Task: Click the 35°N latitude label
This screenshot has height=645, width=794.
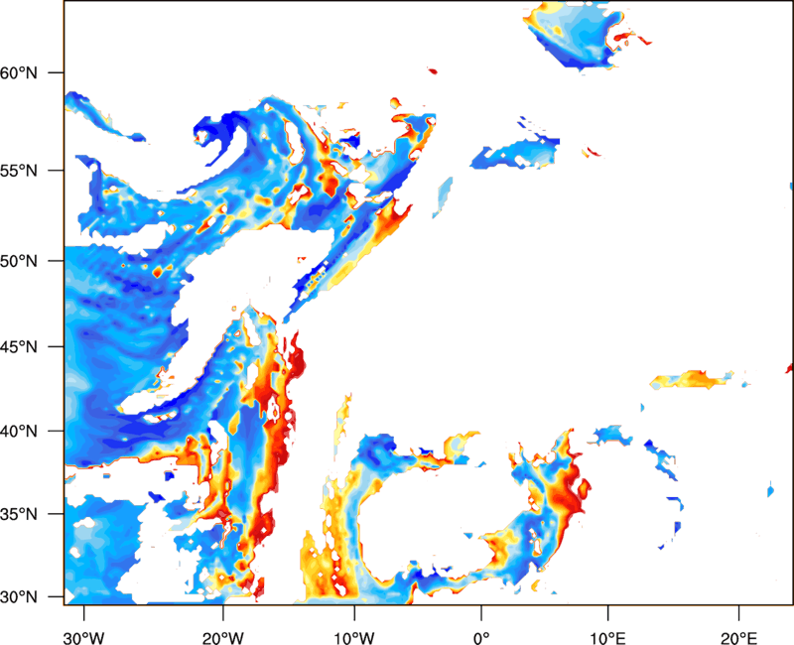Action: (19, 514)
